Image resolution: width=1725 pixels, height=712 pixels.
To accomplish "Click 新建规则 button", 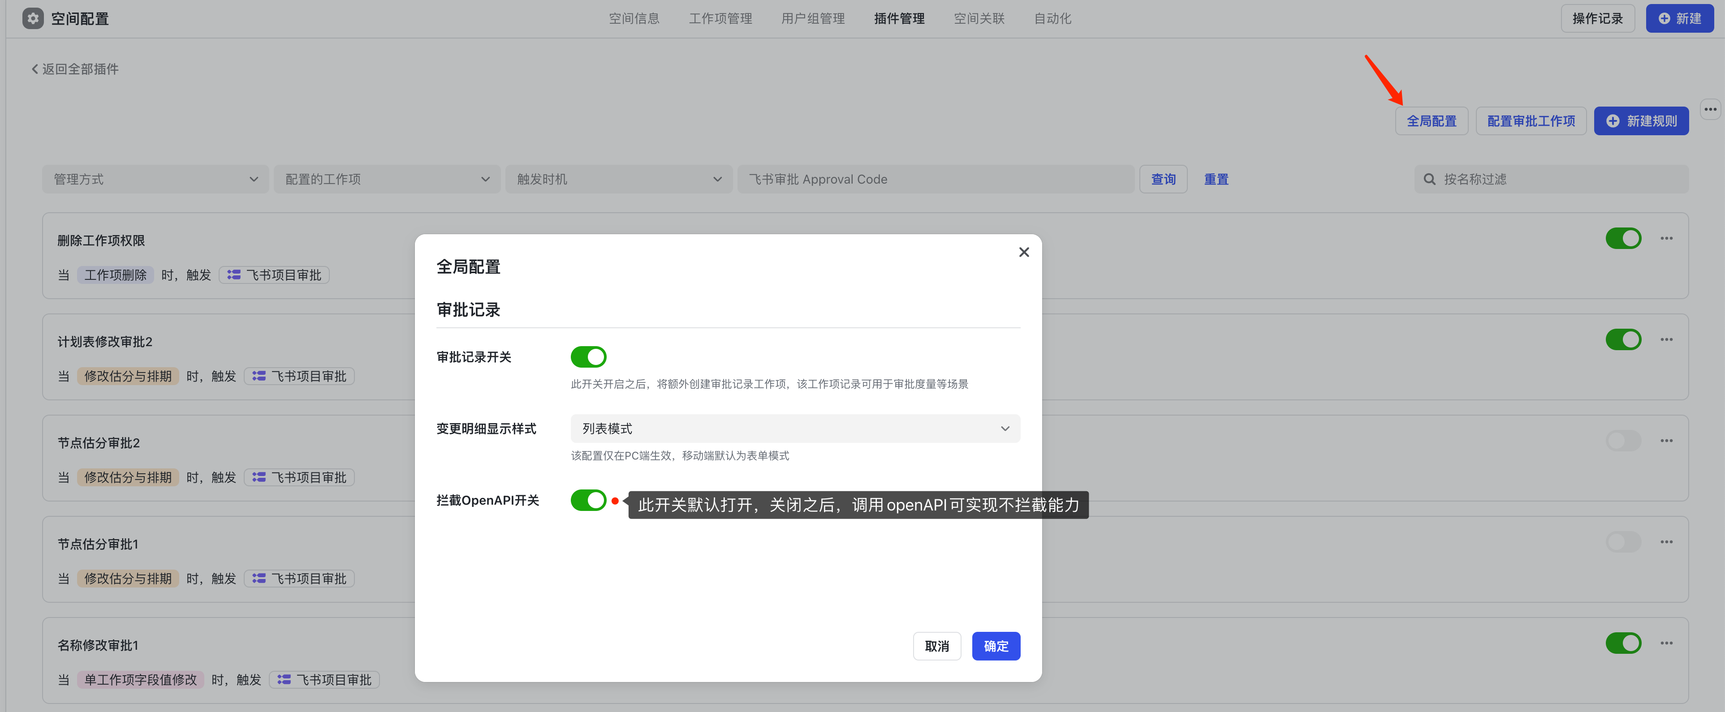I will (1641, 121).
